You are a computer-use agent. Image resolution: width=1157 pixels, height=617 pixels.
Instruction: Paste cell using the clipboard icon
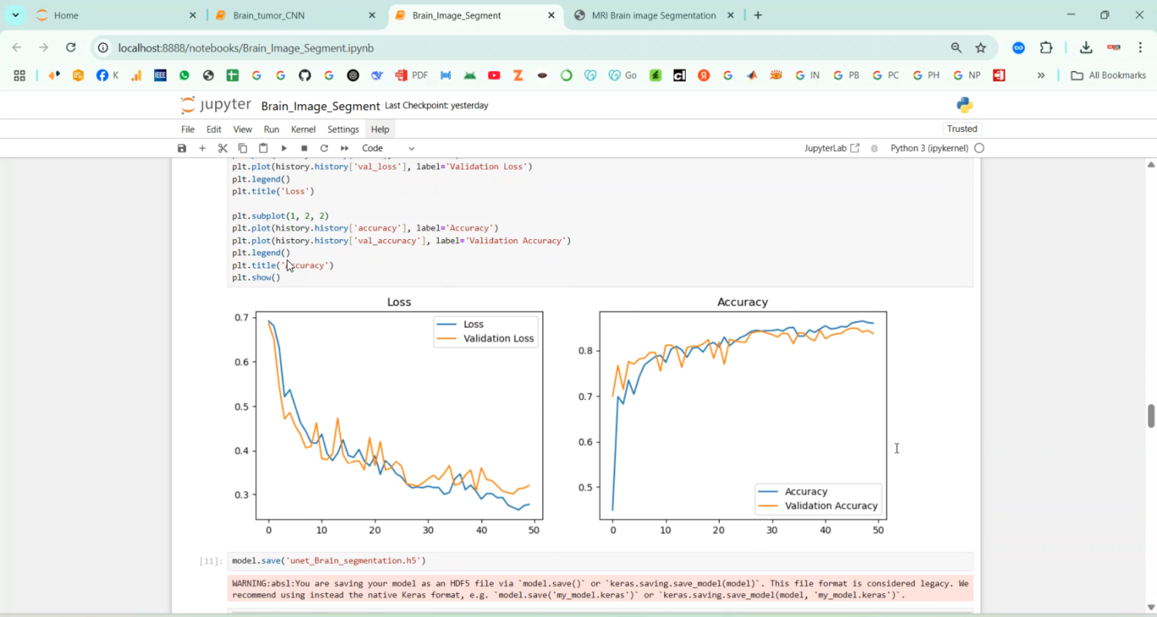[x=263, y=148]
